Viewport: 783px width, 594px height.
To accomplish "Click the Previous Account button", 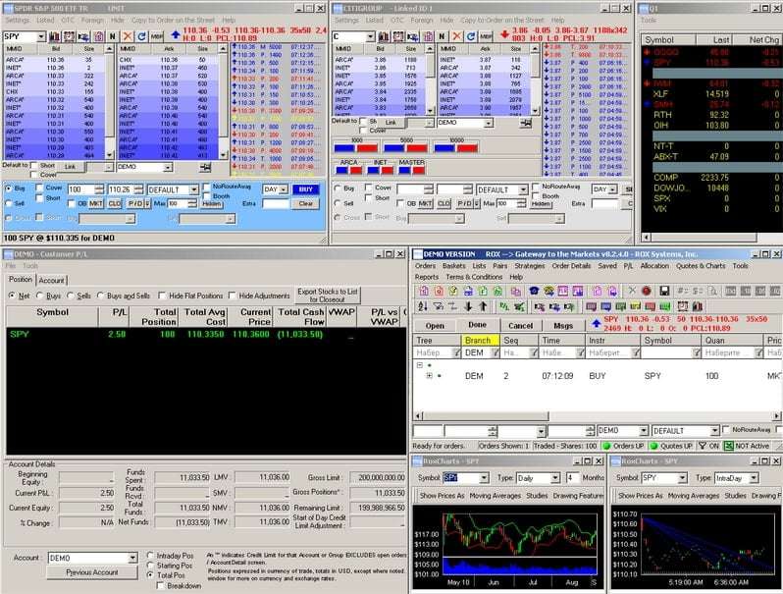I will tap(92, 572).
